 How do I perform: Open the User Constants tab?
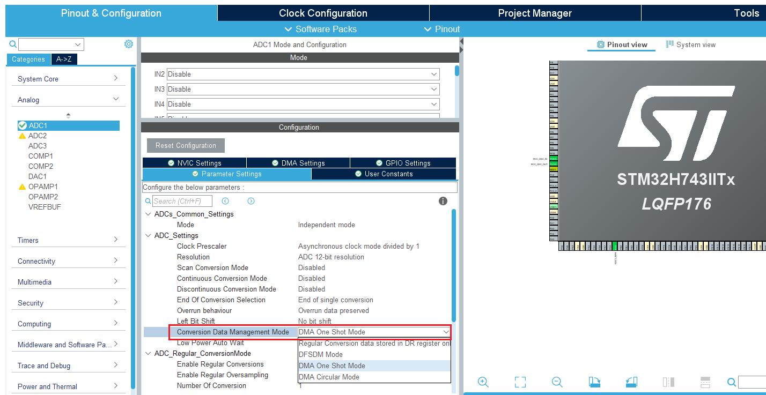tap(384, 174)
